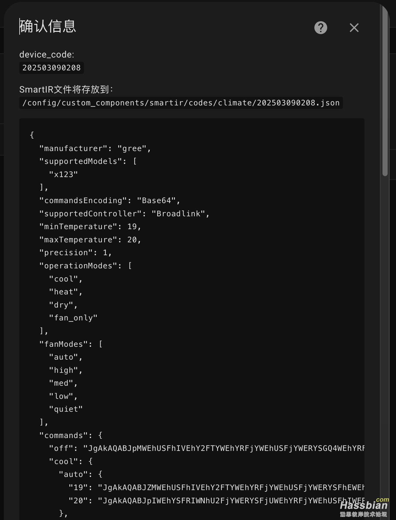Viewport: 396px width, 520px height.
Task: Click the "fan_only" mode entry
Action: pyautogui.click(x=73, y=318)
